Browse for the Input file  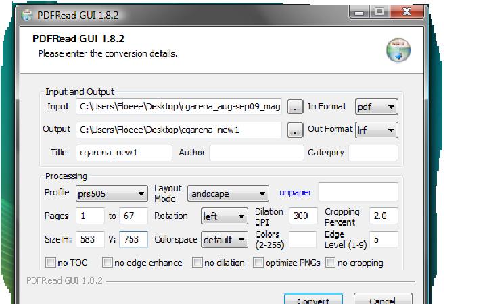click(295, 107)
